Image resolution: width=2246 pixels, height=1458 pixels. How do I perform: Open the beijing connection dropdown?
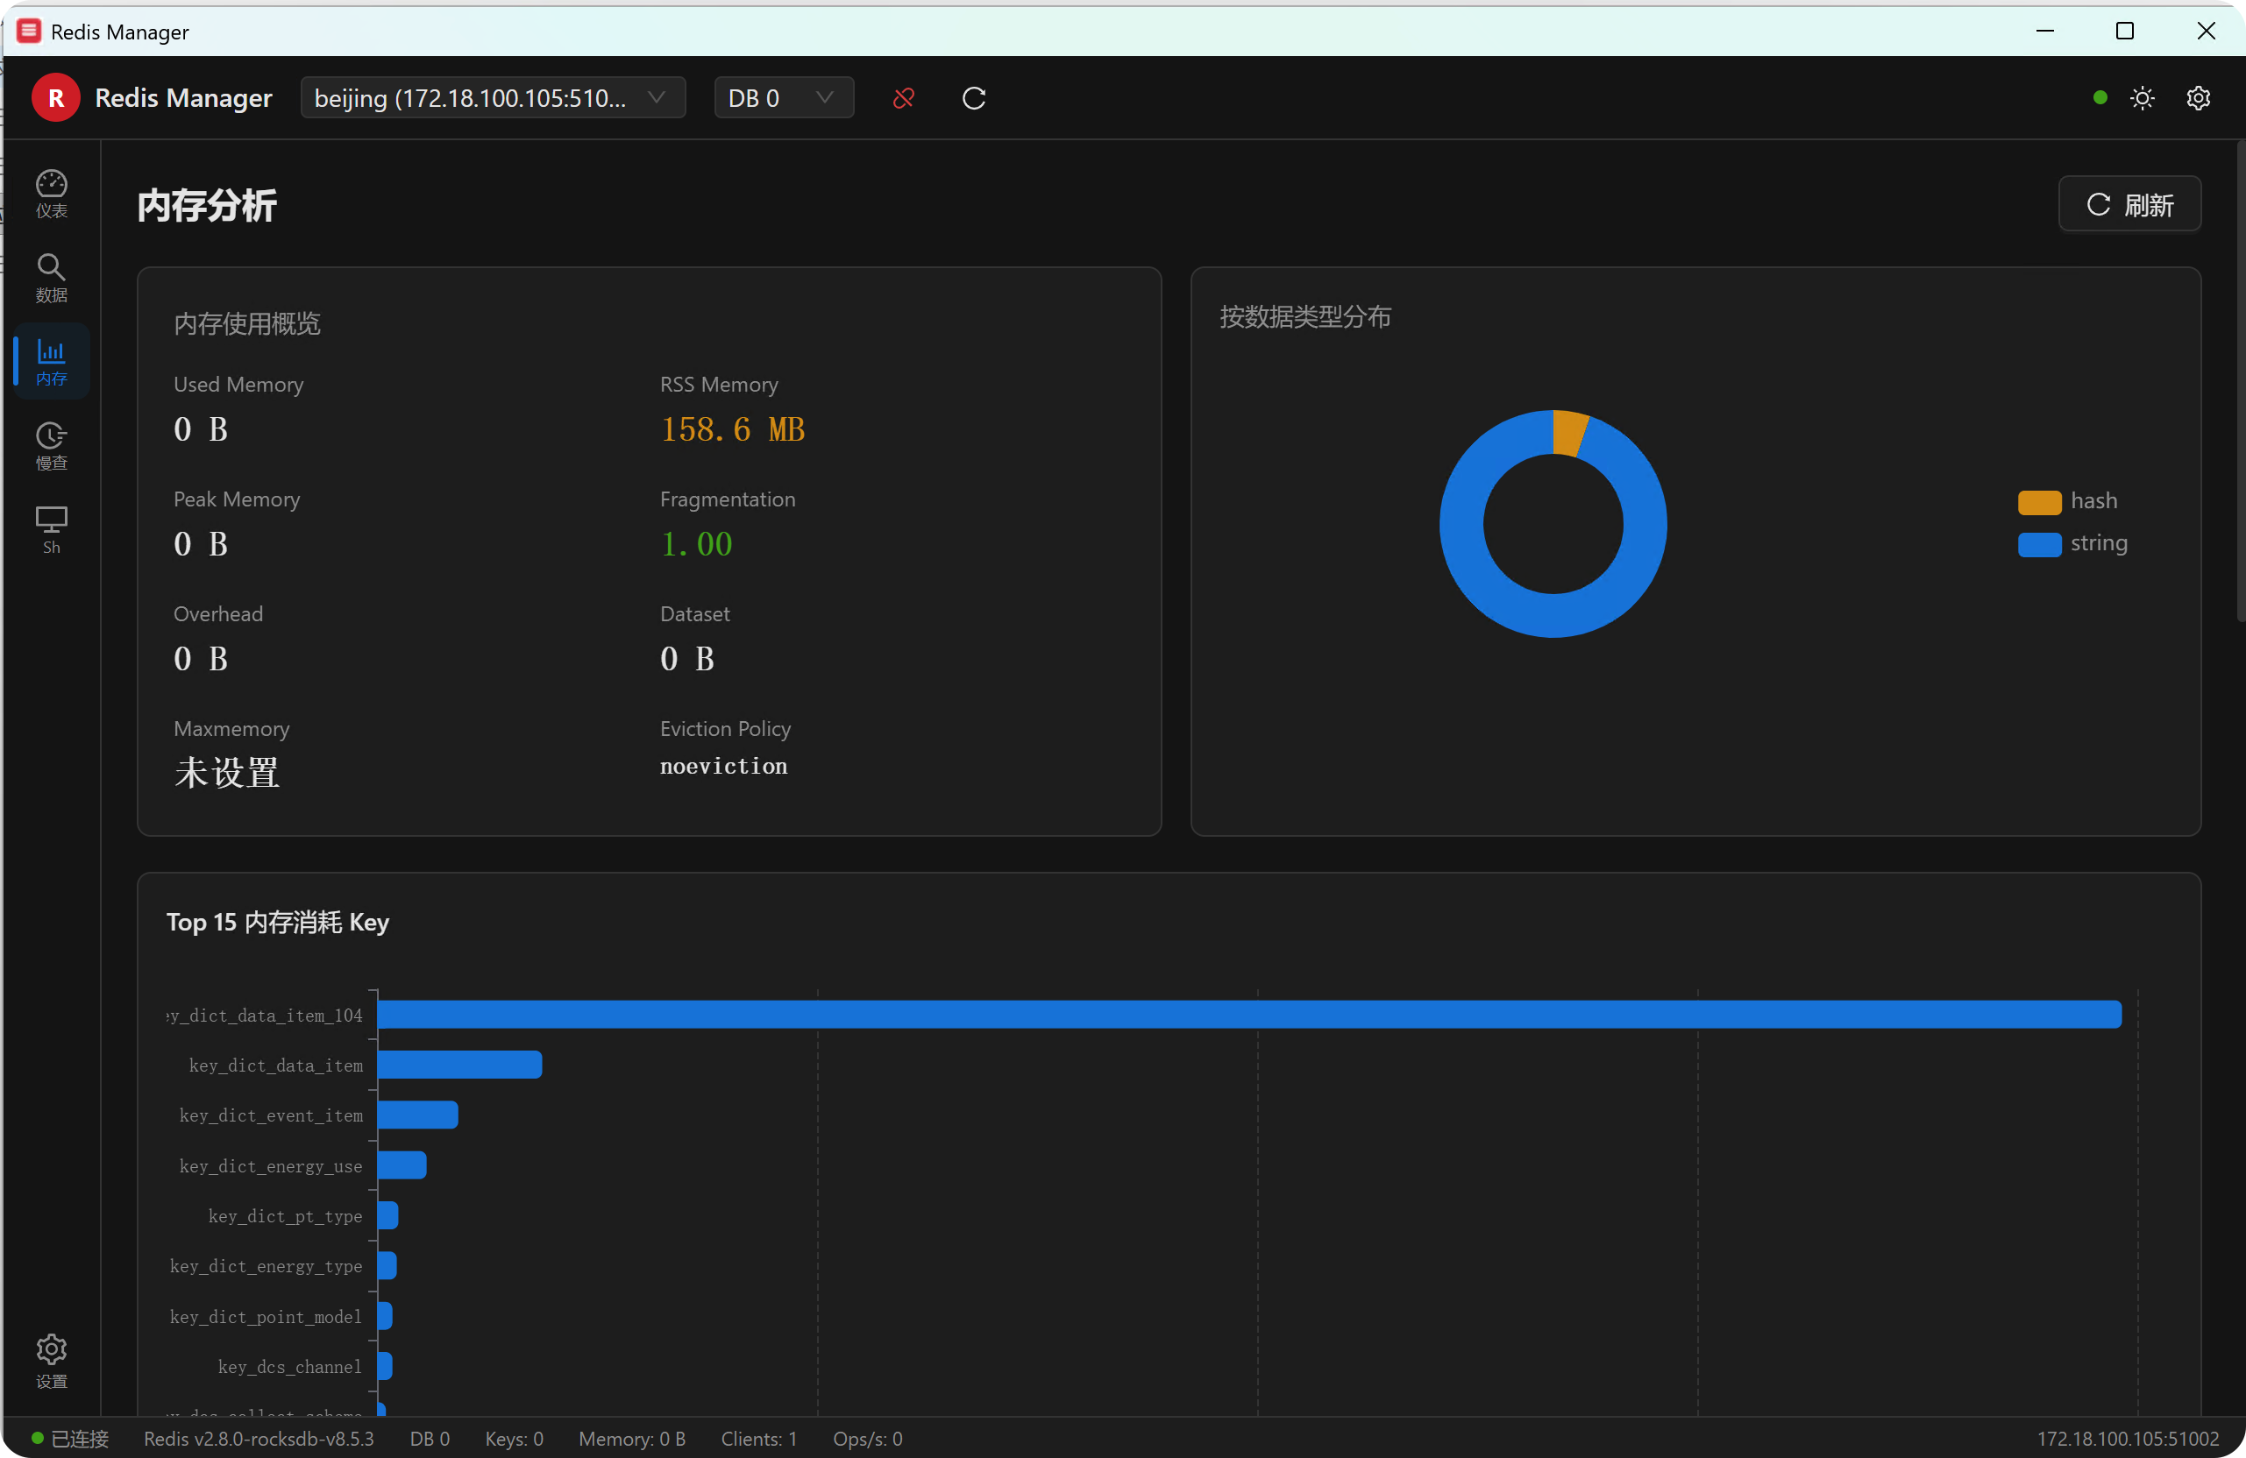click(493, 98)
